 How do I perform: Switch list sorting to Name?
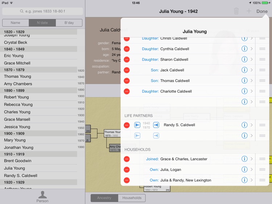pyautogui.click(x=16, y=23)
